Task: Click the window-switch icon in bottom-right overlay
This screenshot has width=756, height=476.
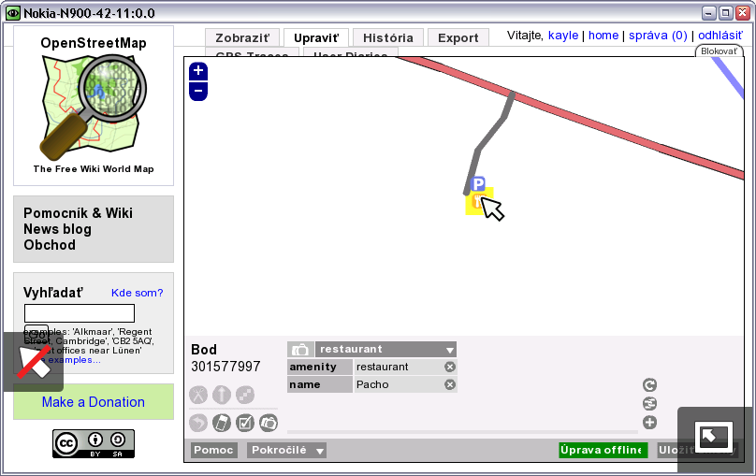Action: (714, 437)
